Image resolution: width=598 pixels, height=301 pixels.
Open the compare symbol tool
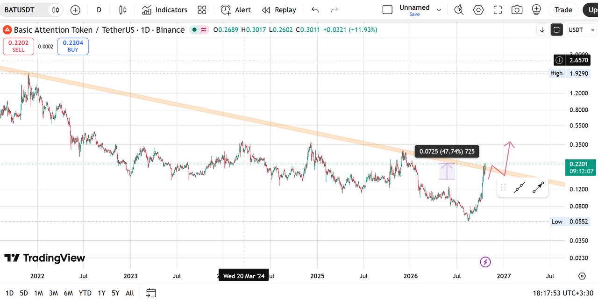[x=56, y=10]
